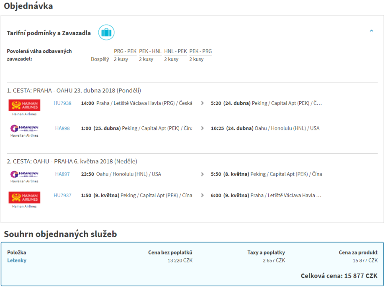Click the Tarifní podmínky a Zavazadla heading
The width and height of the screenshot is (385, 288).
[49, 33]
